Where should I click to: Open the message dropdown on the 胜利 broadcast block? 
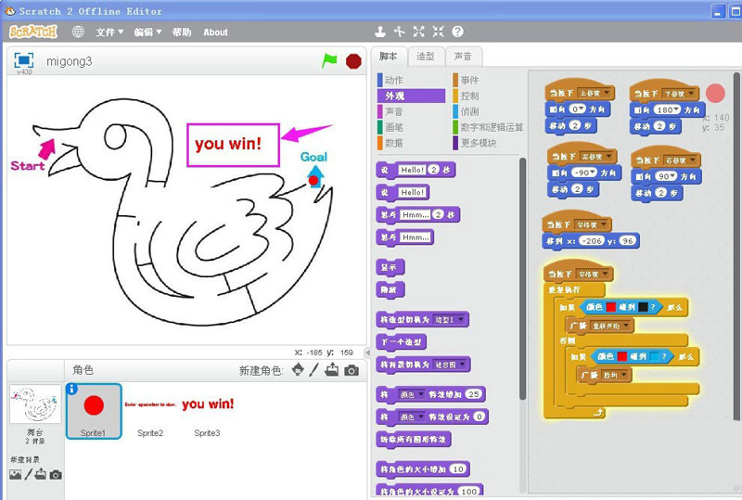tap(614, 375)
